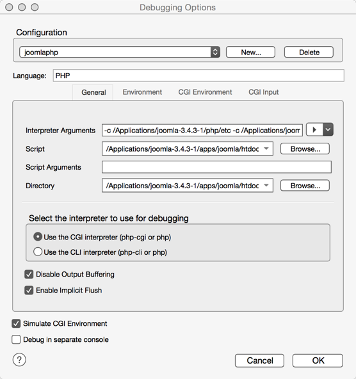The image size is (356, 379).
Task: Toggle Enable Implicit Flush checkbox
Action: pyautogui.click(x=29, y=290)
